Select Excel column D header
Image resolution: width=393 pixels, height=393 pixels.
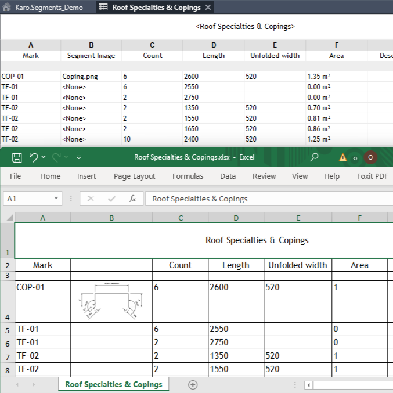(236, 218)
